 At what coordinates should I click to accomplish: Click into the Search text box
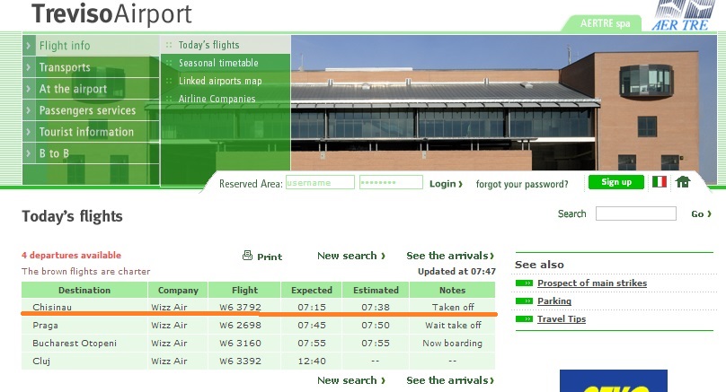(635, 213)
